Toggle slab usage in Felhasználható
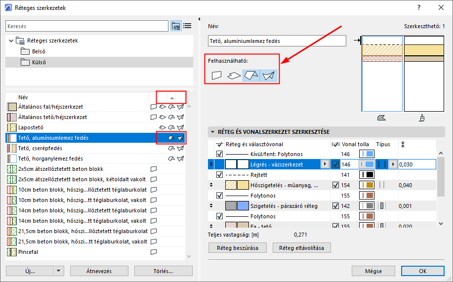Image resolution: width=453 pixels, height=282 pixels. click(x=234, y=76)
